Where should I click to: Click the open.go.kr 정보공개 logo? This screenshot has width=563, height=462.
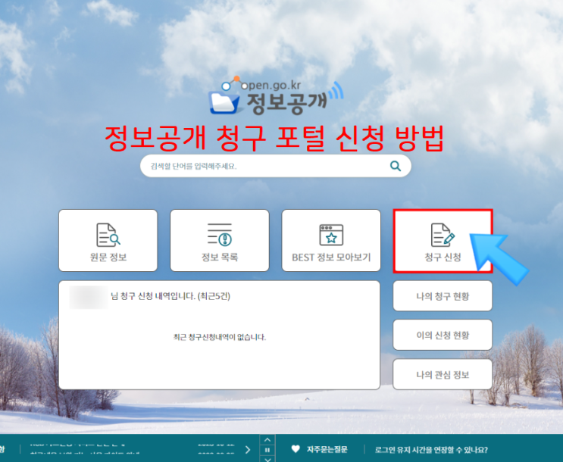[276, 96]
